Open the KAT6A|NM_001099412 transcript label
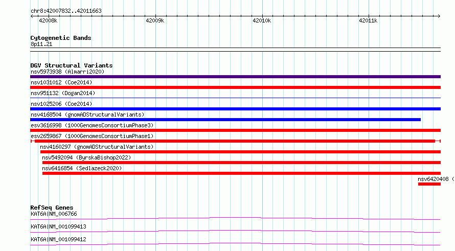 click(58, 239)
